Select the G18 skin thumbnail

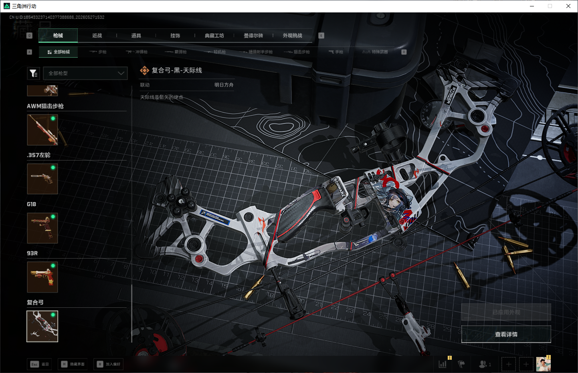[x=42, y=228]
